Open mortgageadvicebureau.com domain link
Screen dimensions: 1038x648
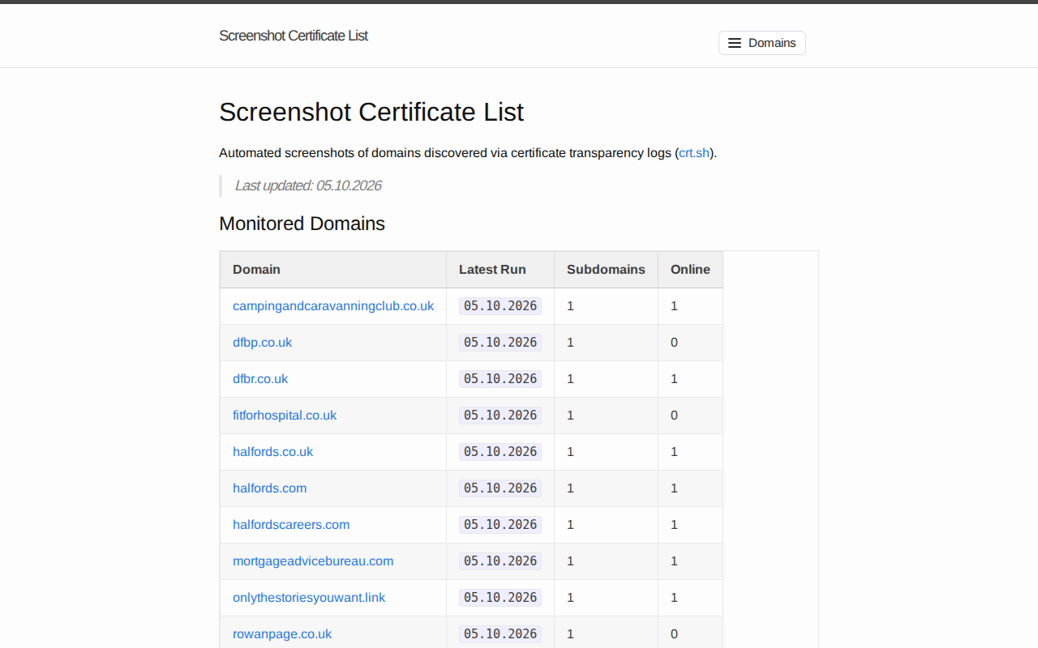click(x=313, y=561)
